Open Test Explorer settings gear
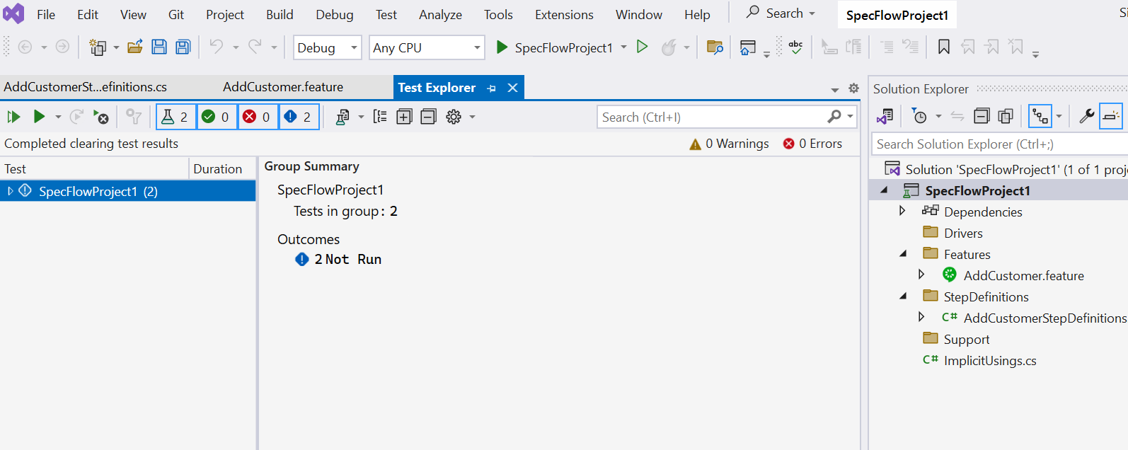This screenshot has width=1128, height=450. pos(454,117)
